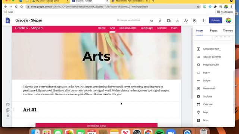Switch to the Pages tab
This screenshot has width=239, height=134.
click(214, 31)
